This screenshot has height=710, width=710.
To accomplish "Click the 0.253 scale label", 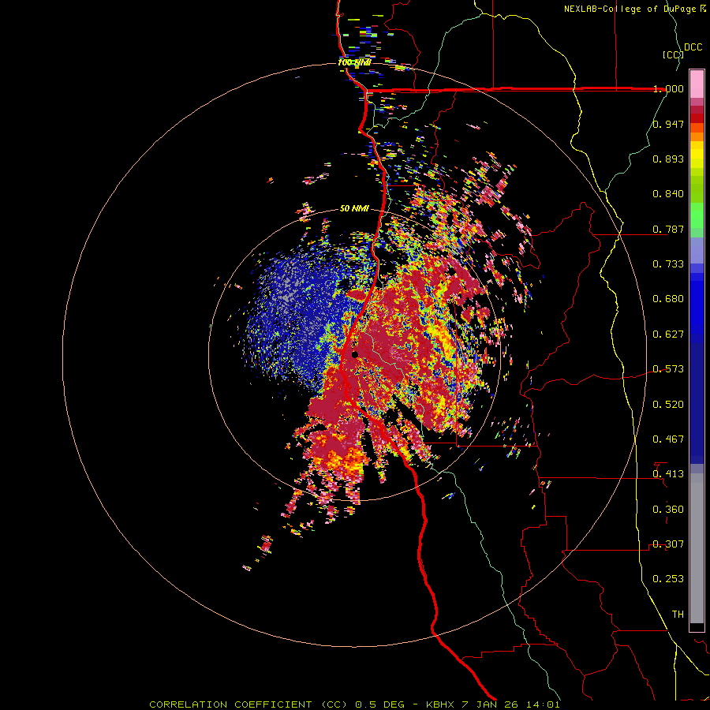I will click(668, 579).
